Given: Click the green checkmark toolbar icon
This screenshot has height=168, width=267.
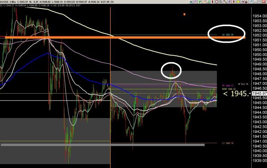Looking at the screenshot, I should [200, 2].
